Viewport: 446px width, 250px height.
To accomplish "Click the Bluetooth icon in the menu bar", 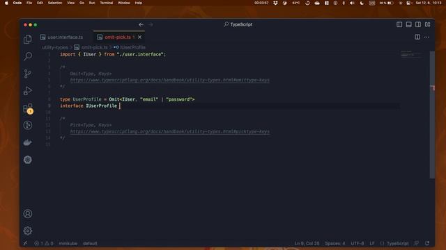I will [344, 3].
